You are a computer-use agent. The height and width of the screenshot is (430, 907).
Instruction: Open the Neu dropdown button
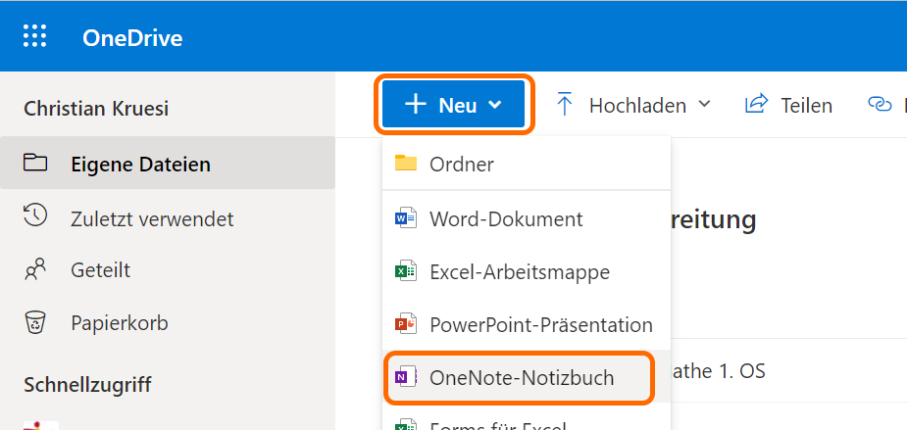(453, 105)
